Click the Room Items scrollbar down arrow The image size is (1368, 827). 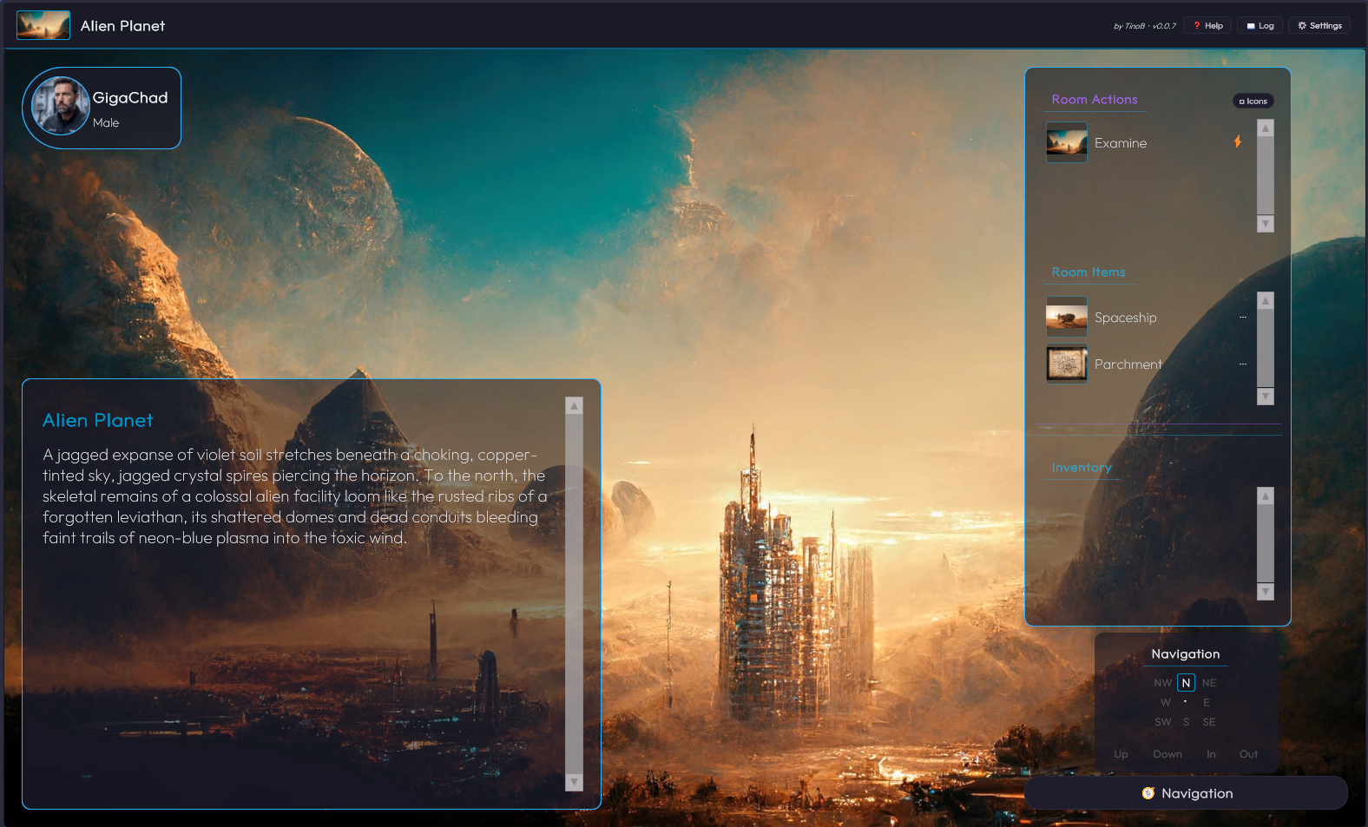(1266, 397)
